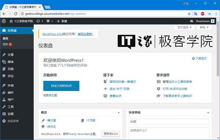Click the translate extension icon
The height and width of the screenshot is (140, 220).
[195, 14]
